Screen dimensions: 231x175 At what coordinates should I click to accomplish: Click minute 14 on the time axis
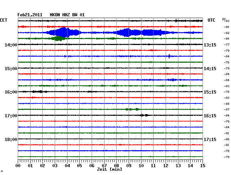pos(190,166)
